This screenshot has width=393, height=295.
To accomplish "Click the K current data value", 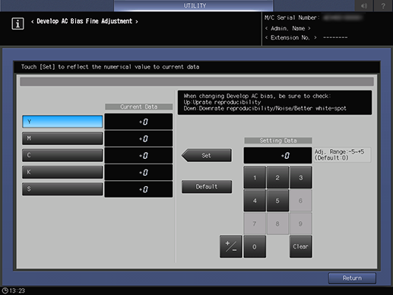I will (x=138, y=173).
